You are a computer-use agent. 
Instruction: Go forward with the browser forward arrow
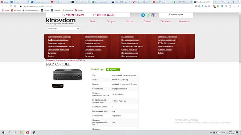(x=7, y=6)
